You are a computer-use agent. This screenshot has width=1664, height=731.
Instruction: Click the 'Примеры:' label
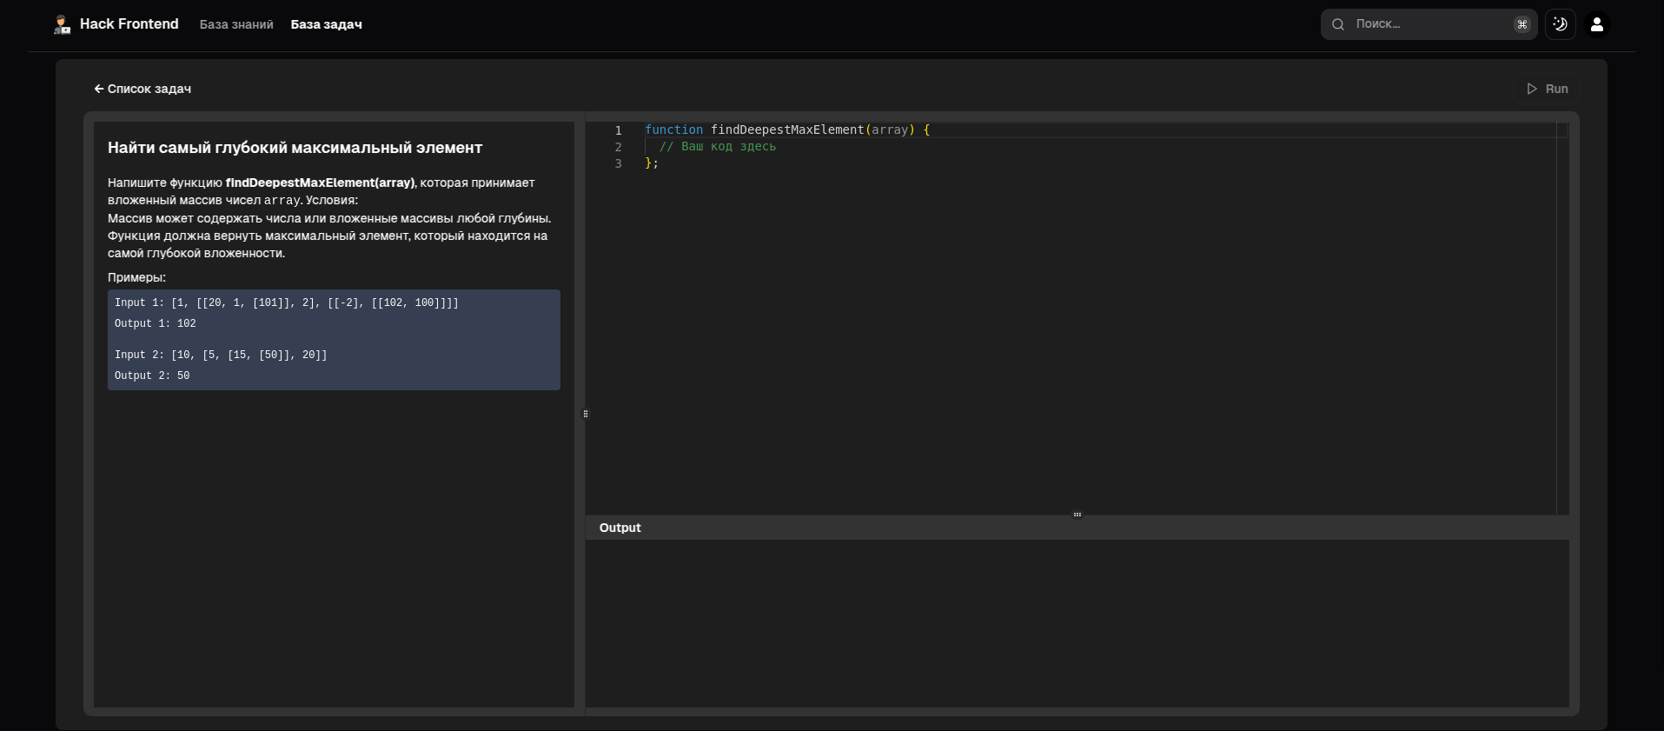tap(136, 277)
